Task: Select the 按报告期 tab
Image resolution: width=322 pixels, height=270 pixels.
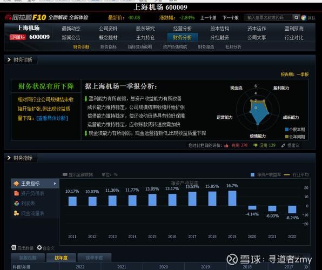Action: pos(28,258)
